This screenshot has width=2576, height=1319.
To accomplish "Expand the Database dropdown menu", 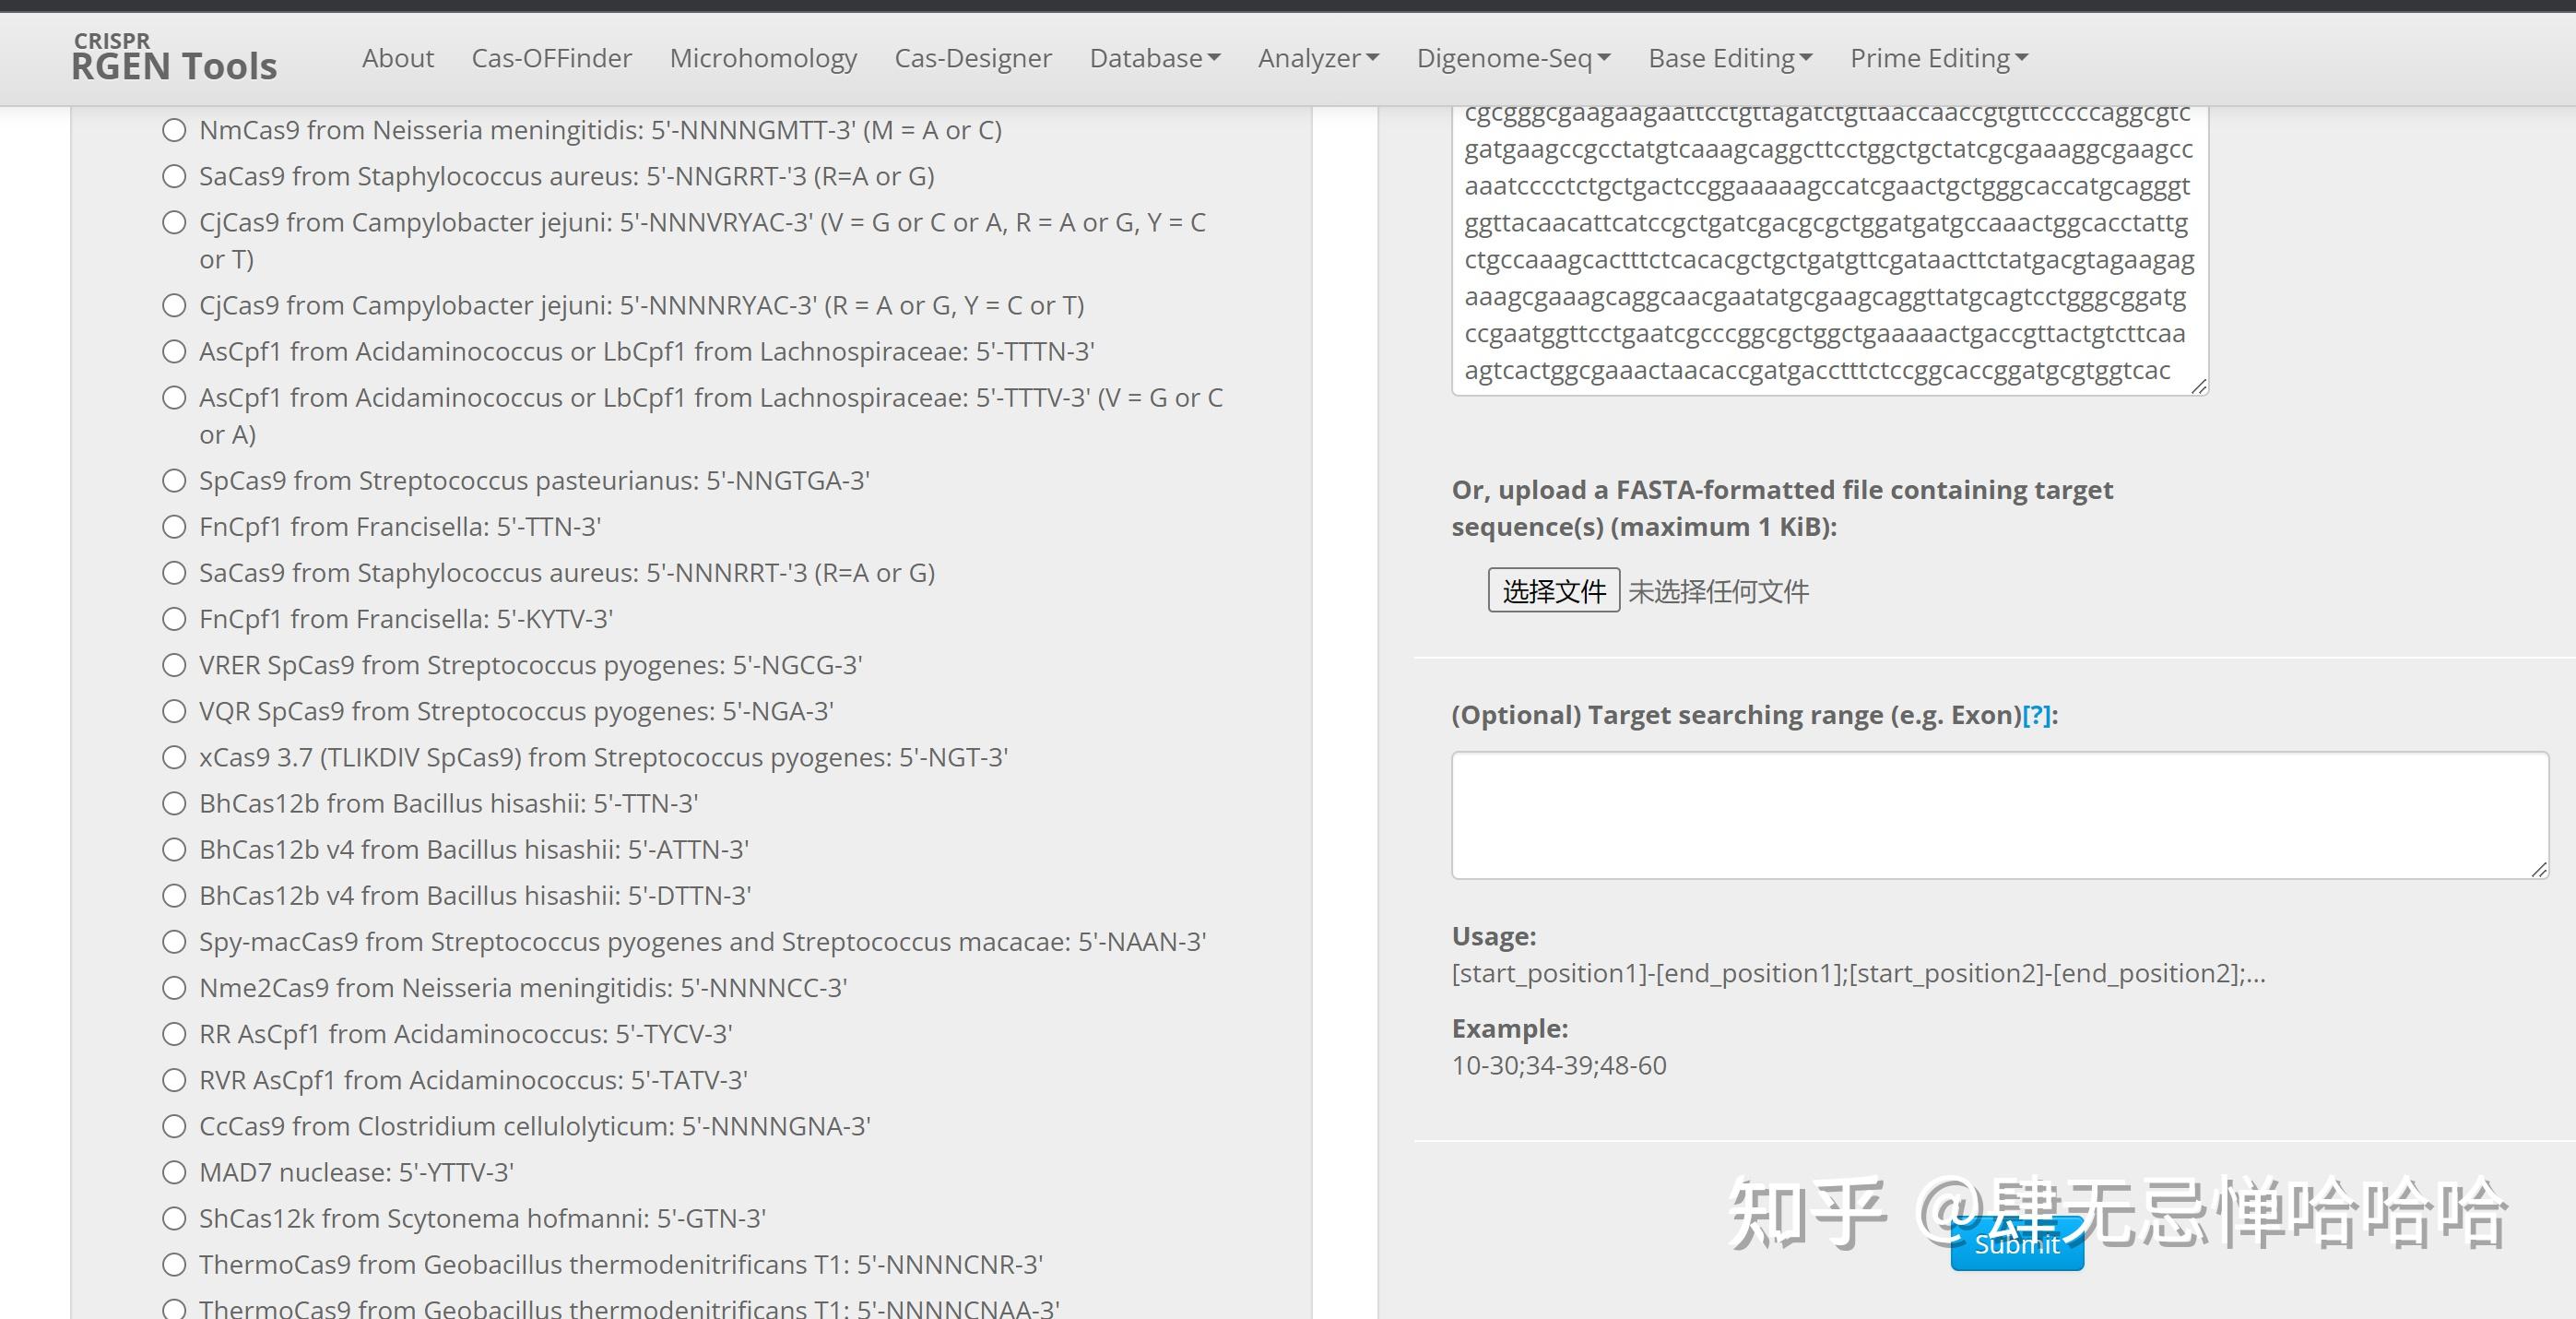I will tap(1154, 58).
